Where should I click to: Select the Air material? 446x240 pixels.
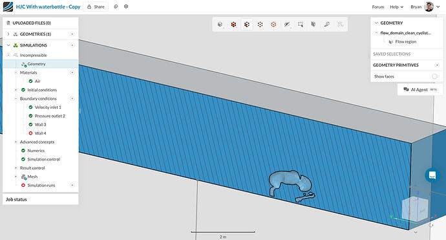click(37, 82)
